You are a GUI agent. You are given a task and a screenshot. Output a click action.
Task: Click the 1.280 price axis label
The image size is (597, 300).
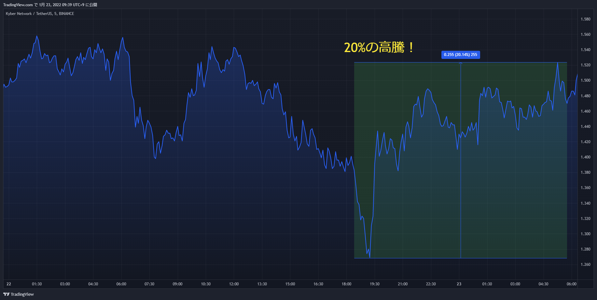click(x=586, y=249)
